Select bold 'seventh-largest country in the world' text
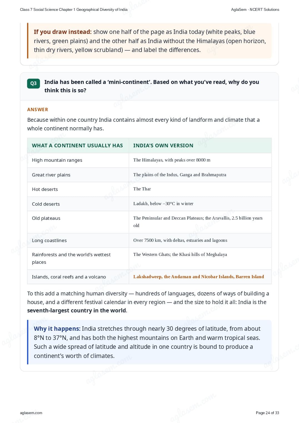 tap(77, 310)
